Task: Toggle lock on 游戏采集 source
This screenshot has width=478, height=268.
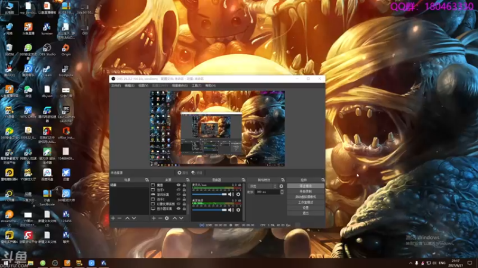Action: click(184, 195)
